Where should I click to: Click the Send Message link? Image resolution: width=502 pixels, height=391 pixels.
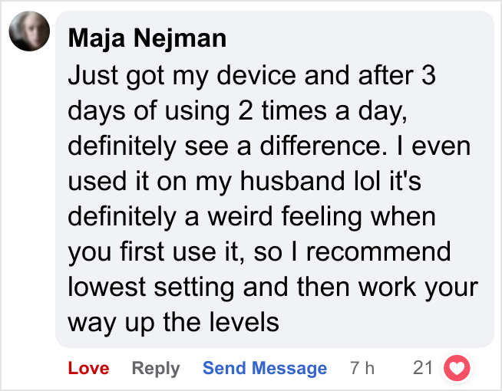[x=265, y=369]
